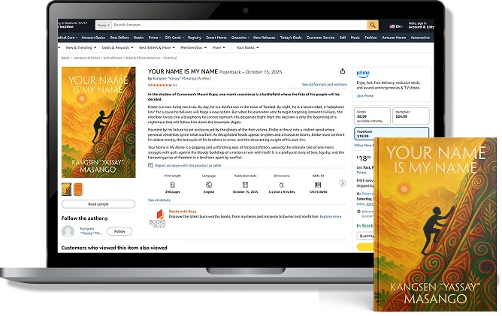Click the Language globe icon
The width and height of the screenshot is (502, 316).
pyautogui.click(x=209, y=185)
